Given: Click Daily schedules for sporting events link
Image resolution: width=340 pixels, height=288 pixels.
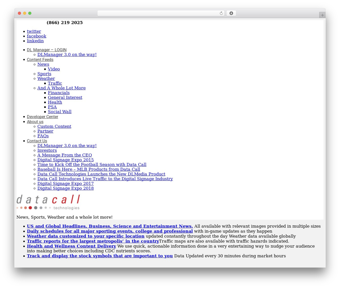Looking at the screenshot, I should tap(110, 231).
